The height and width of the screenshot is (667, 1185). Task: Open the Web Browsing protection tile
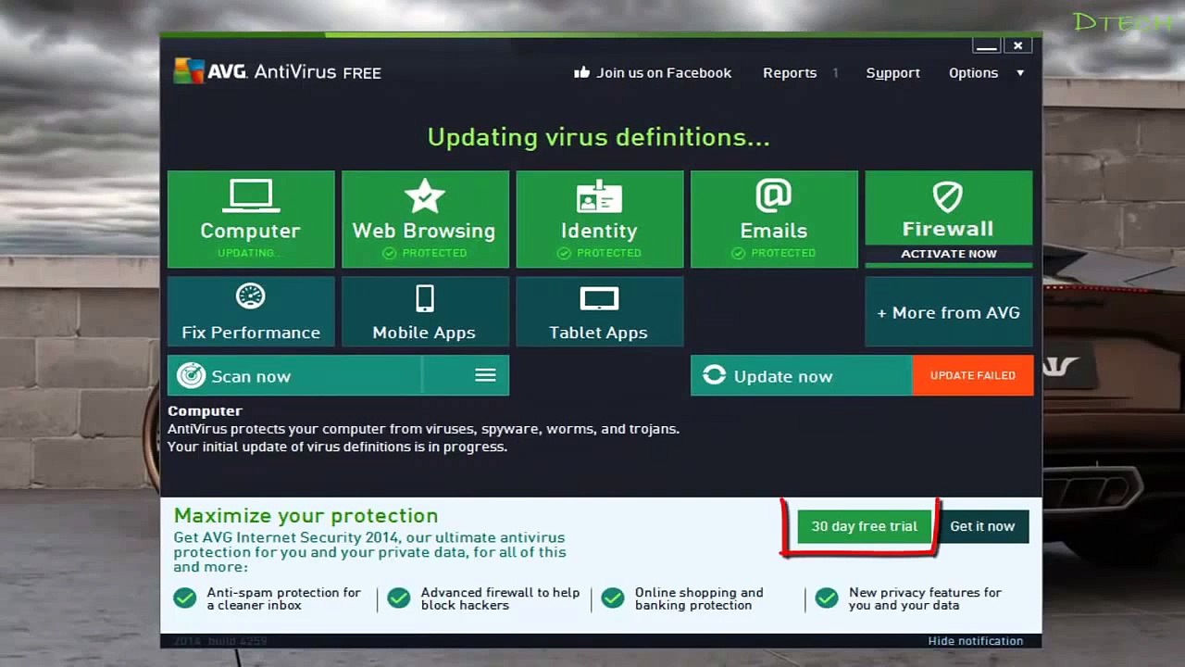tap(425, 220)
